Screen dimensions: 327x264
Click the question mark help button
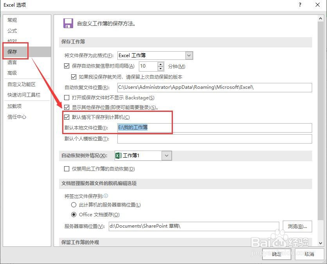tap(300, 5)
